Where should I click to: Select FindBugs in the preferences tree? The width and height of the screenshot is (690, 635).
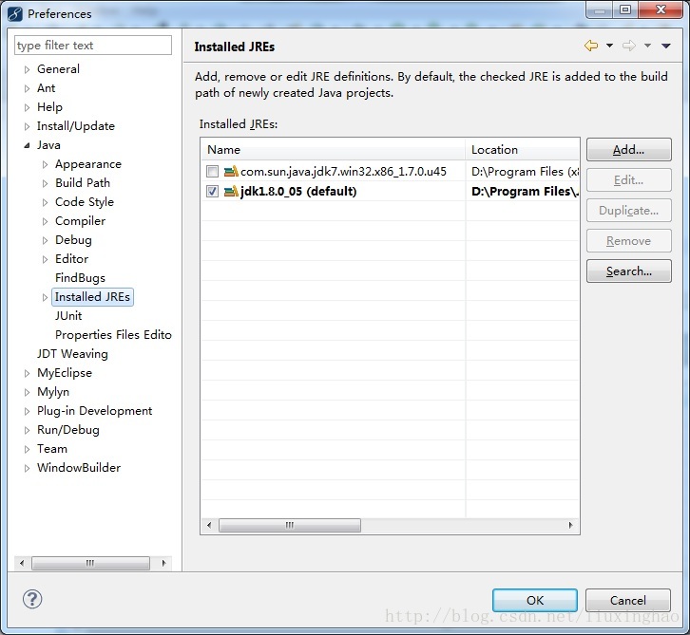(80, 278)
